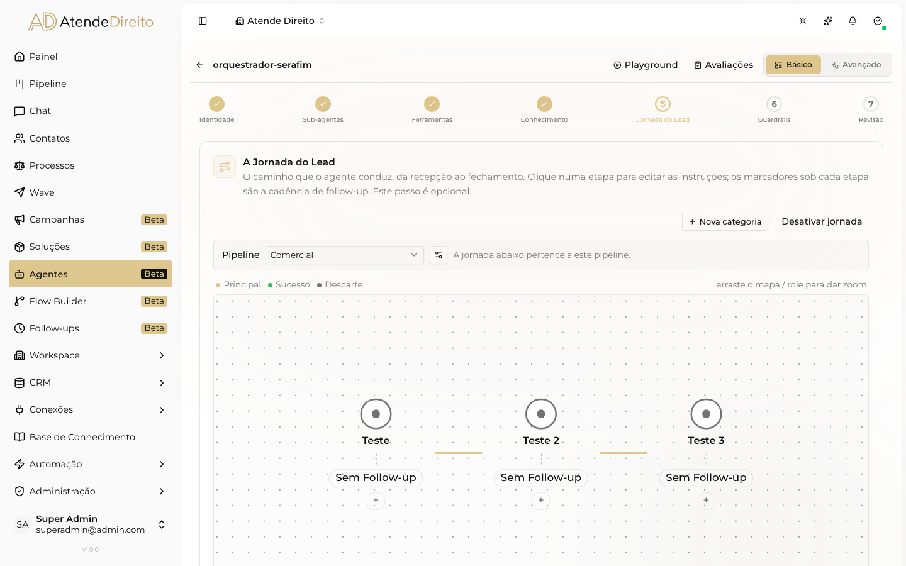Click the Nova categoria button
Viewport: 906px width, 566px height.
pyautogui.click(x=725, y=221)
